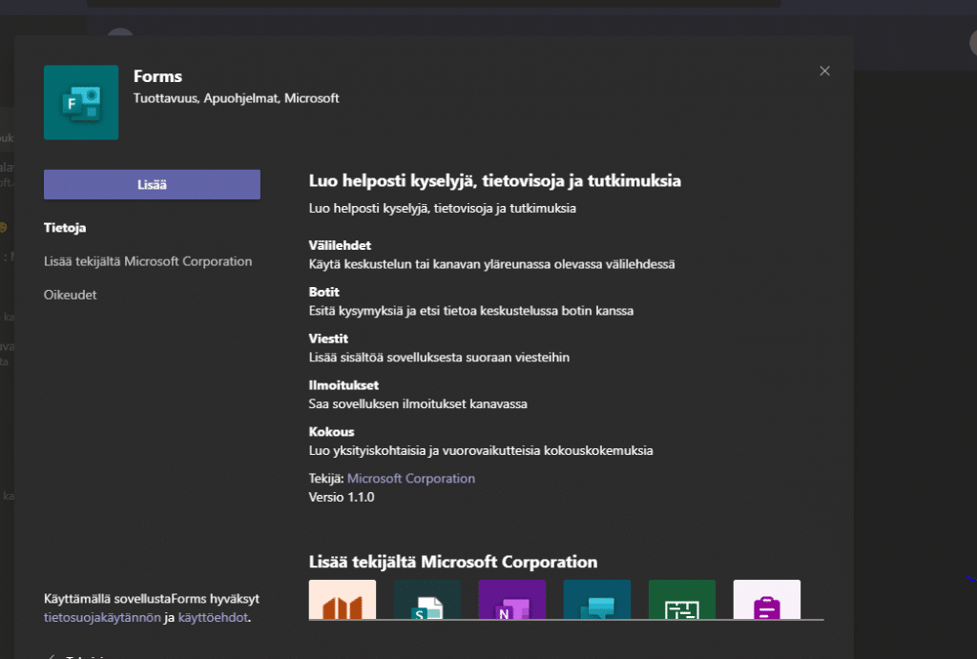Open Microsoft Corporation author link

(x=410, y=479)
